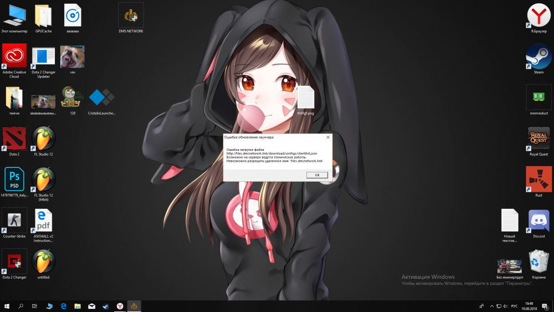Viewport: 554px width, 312px height.
Task: Click OK in the launcher error dialog
Action: 317,175
